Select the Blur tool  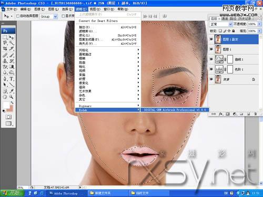[5, 72]
